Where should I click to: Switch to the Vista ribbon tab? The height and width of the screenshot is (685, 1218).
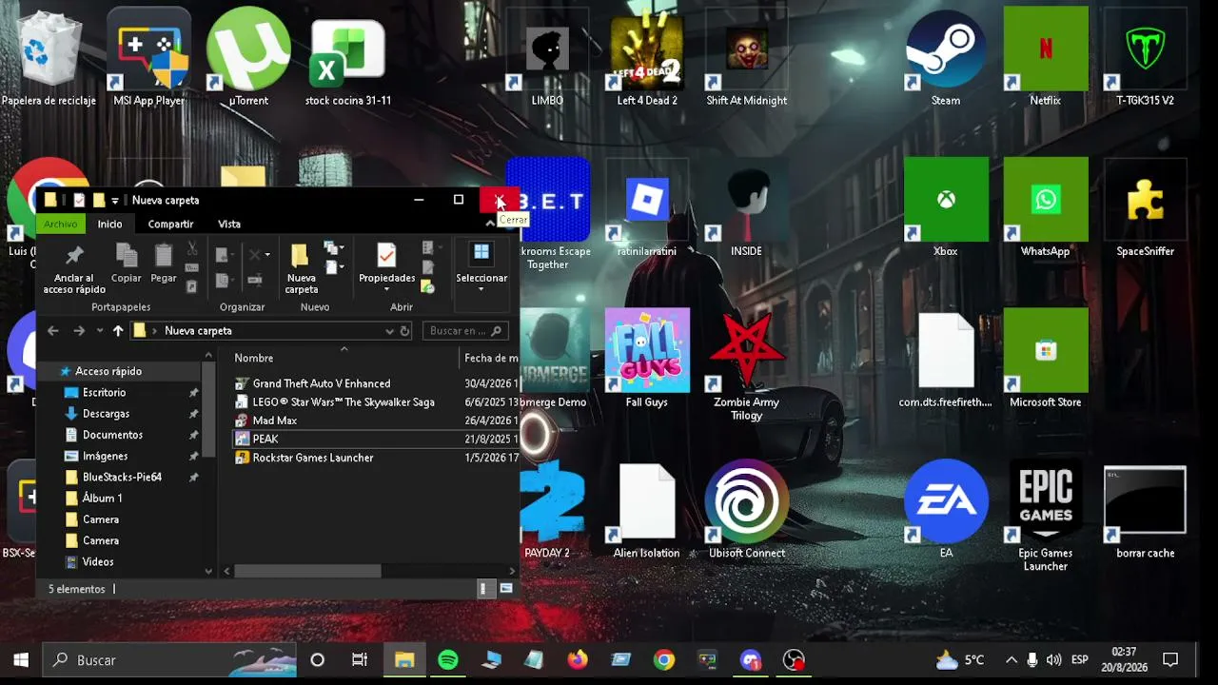pyautogui.click(x=229, y=224)
